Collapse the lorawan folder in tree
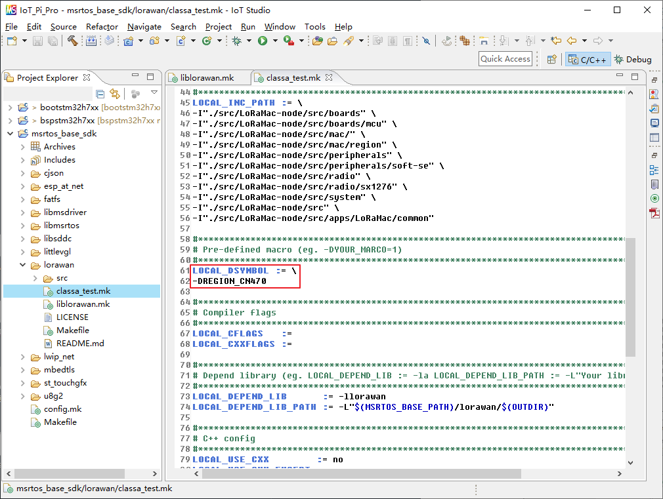The width and height of the screenshot is (663, 499). tap(22, 265)
